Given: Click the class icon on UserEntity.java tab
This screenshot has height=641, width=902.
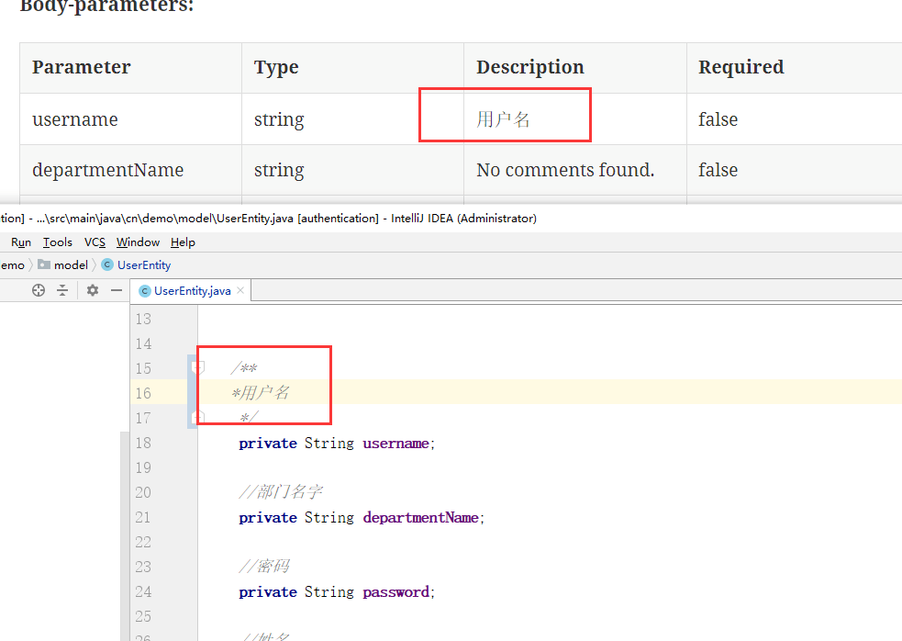Looking at the screenshot, I should 144,291.
